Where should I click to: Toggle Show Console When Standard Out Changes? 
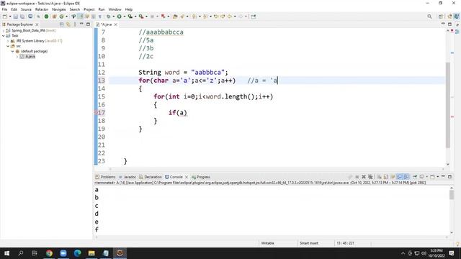point(399,177)
